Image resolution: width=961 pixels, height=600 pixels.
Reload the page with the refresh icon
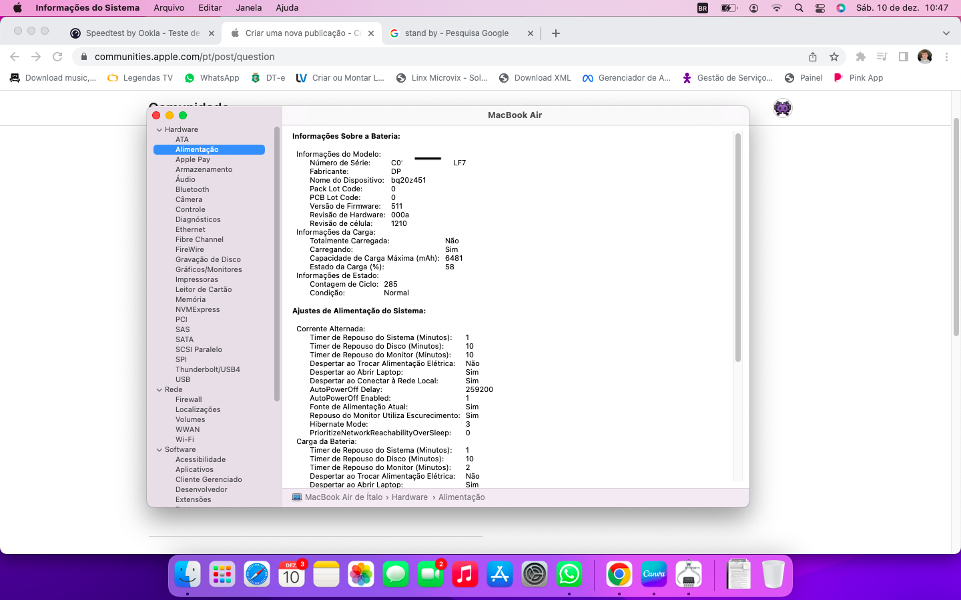pyautogui.click(x=57, y=57)
